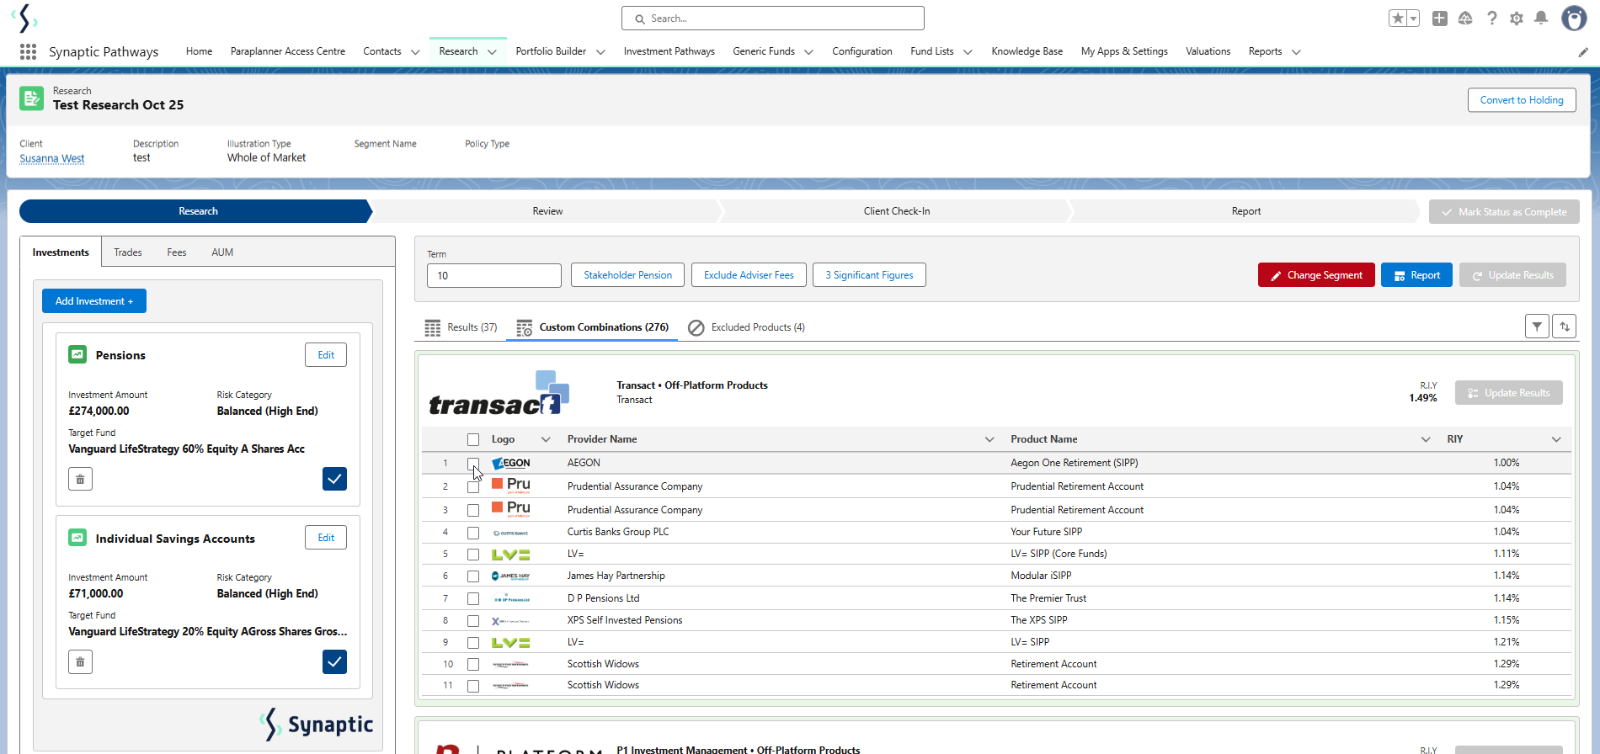Click the green Research record icon
This screenshot has height=754, width=1600.
click(x=32, y=98)
